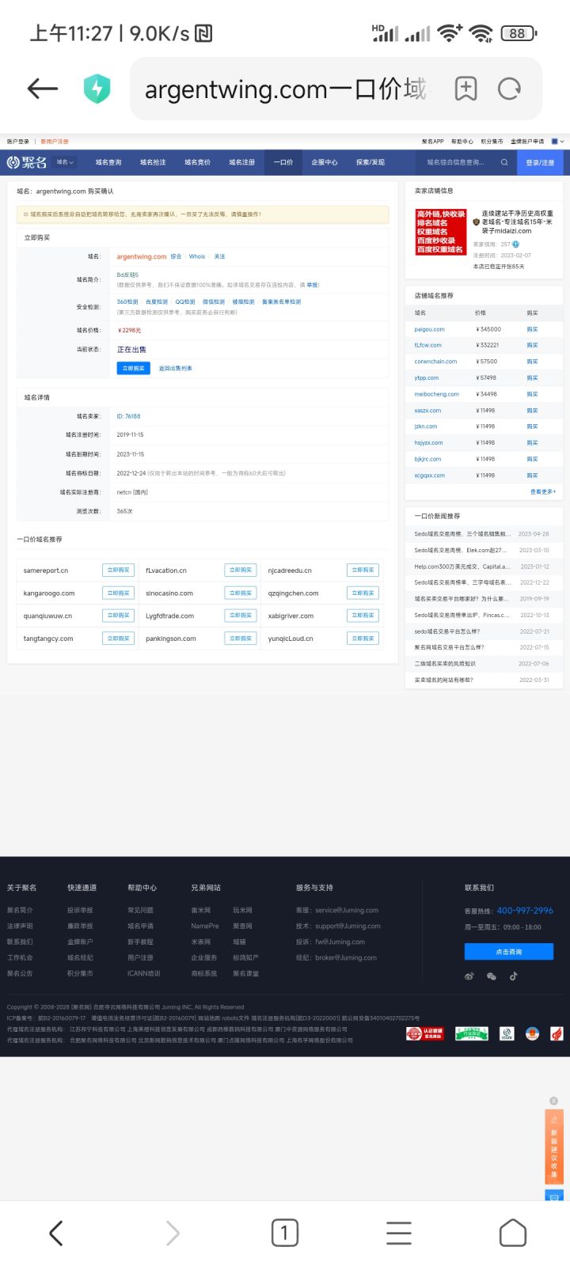
Task: Open the NamePre sibling site link
Action: (205, 926)
